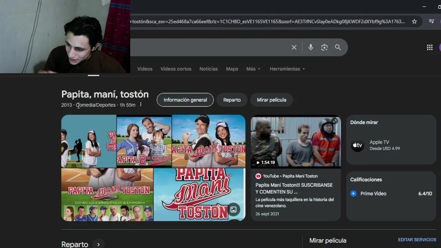
Task: Start voice search with the microphone icon
Action: click(x=311, y=48)
